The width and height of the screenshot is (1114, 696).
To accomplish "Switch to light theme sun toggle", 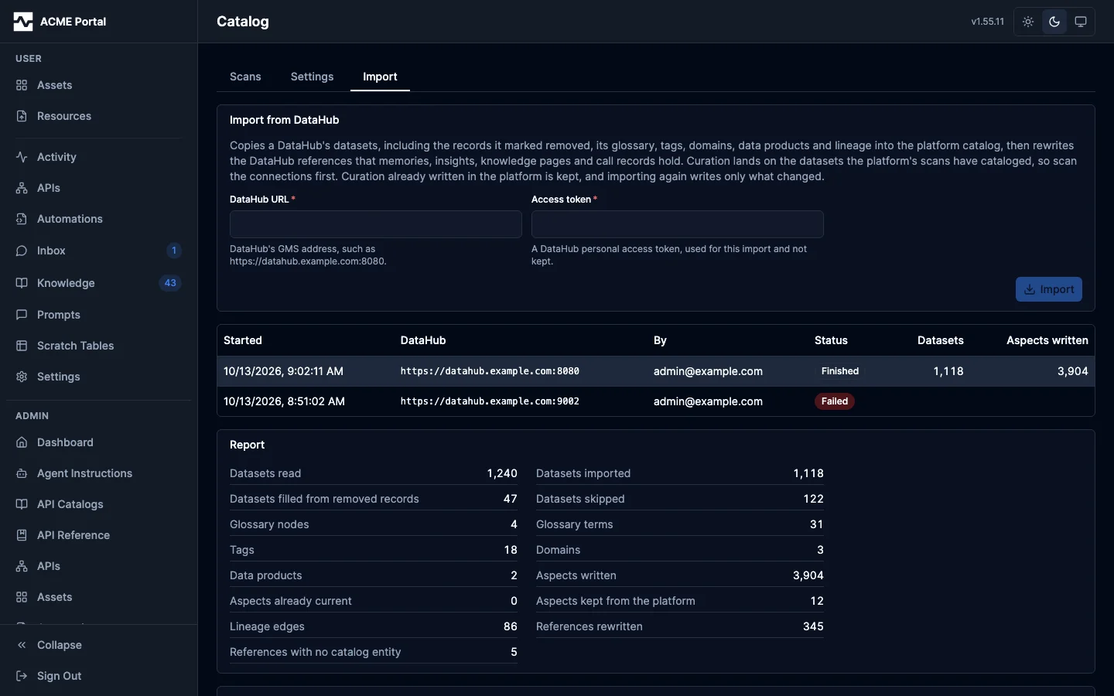I will pos(1028,22).
